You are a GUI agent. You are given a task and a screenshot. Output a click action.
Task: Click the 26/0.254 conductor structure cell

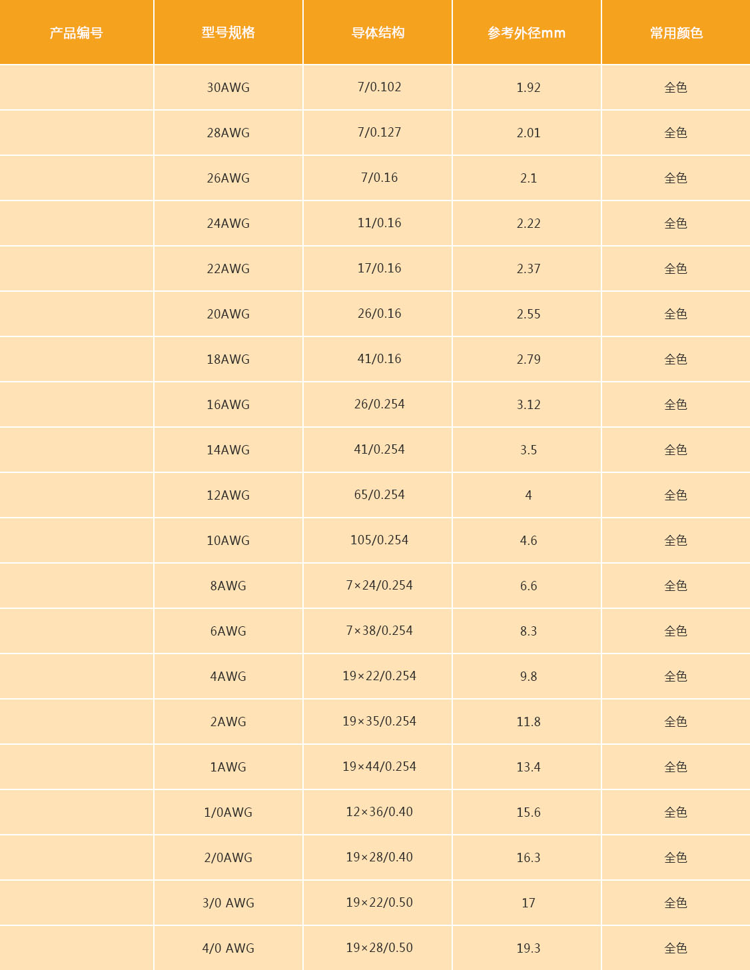(379, 404)
